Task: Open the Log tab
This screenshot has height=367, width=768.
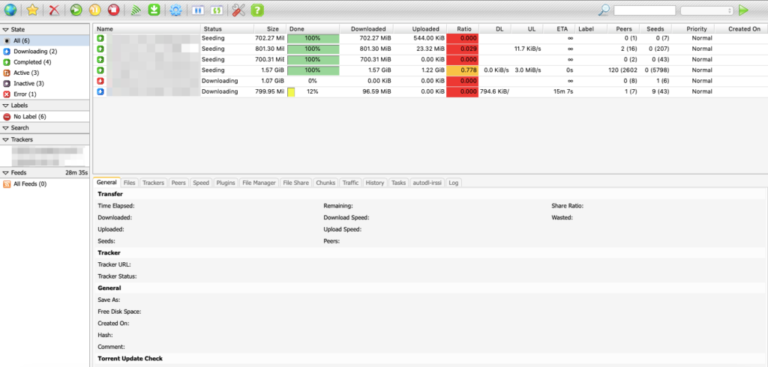Action: [x=454, y=183]
